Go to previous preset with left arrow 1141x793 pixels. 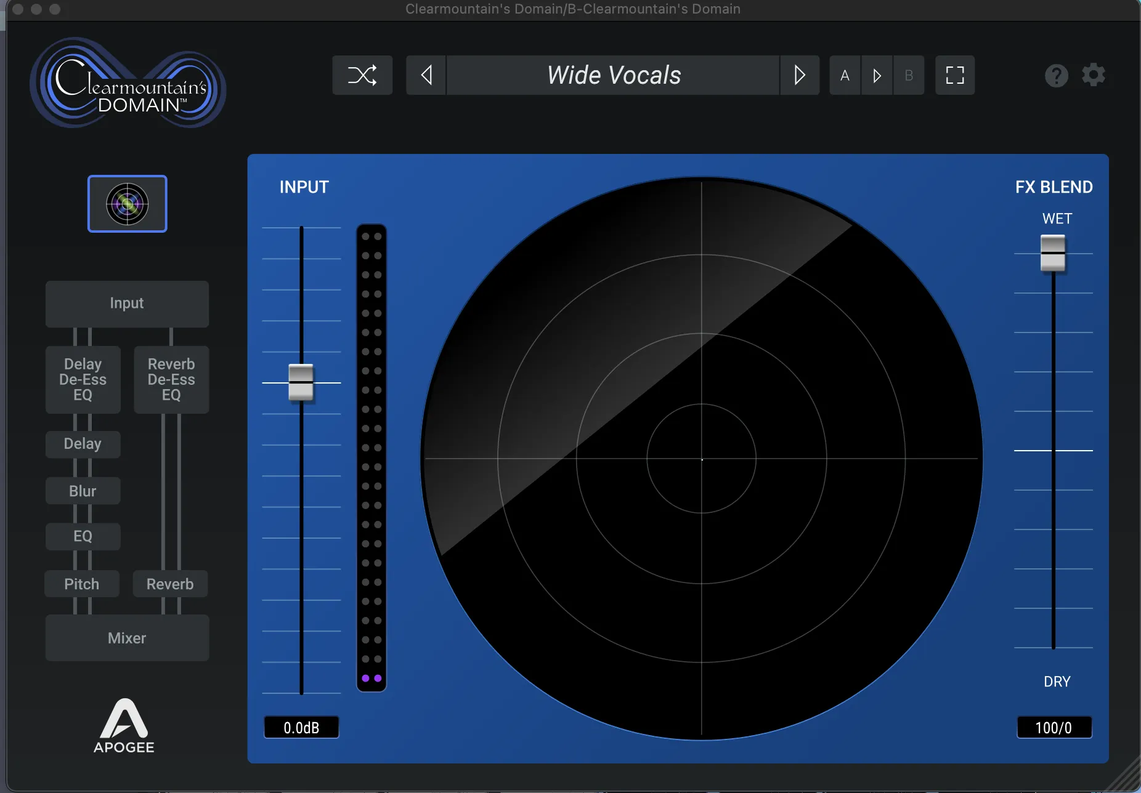click(426, 75)
